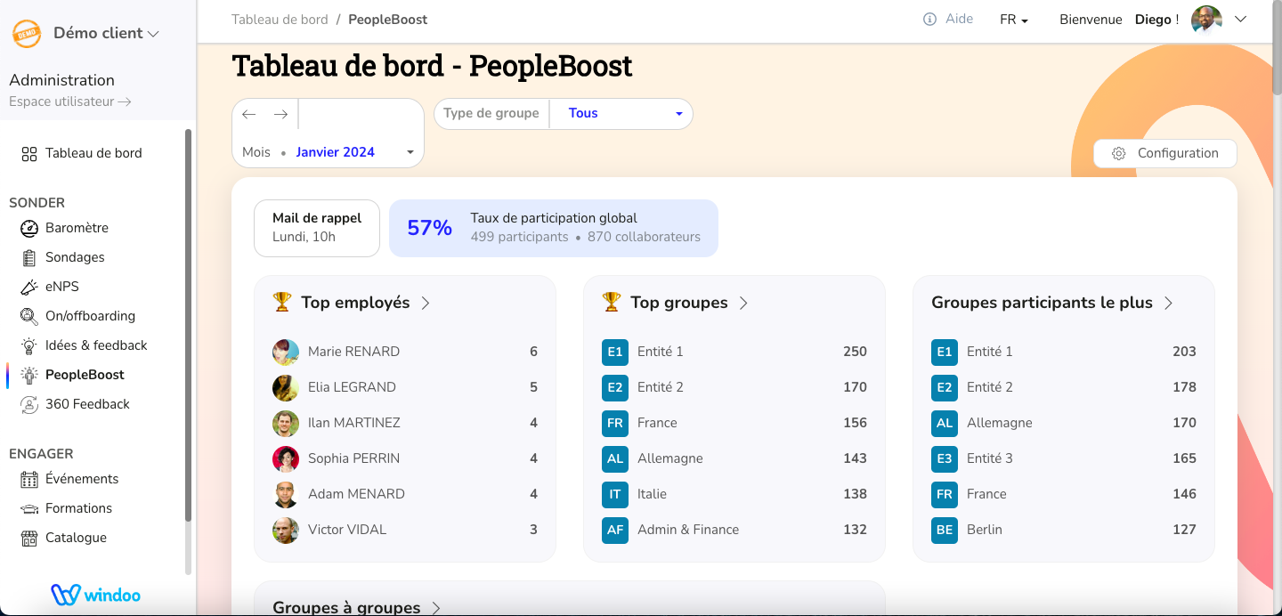
Task: Open Baromètre menu item
Action: pos(77,228)
